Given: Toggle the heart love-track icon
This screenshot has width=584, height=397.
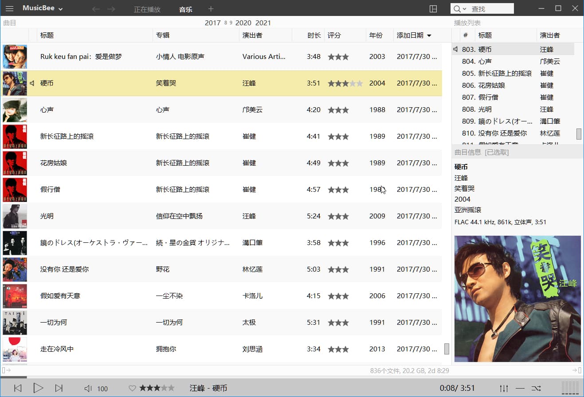Looking at the screenshot, I should (x=132, y=388).
